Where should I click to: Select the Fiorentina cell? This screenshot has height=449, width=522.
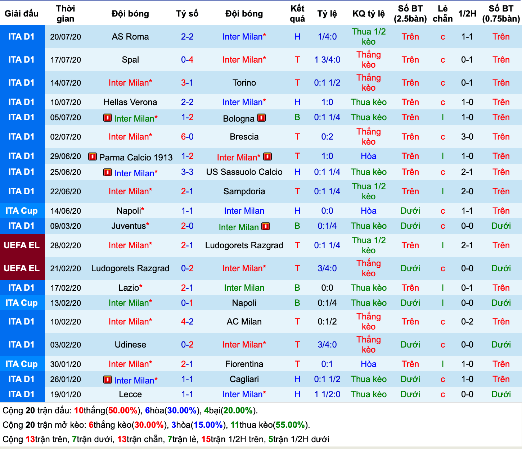point(244,364)
